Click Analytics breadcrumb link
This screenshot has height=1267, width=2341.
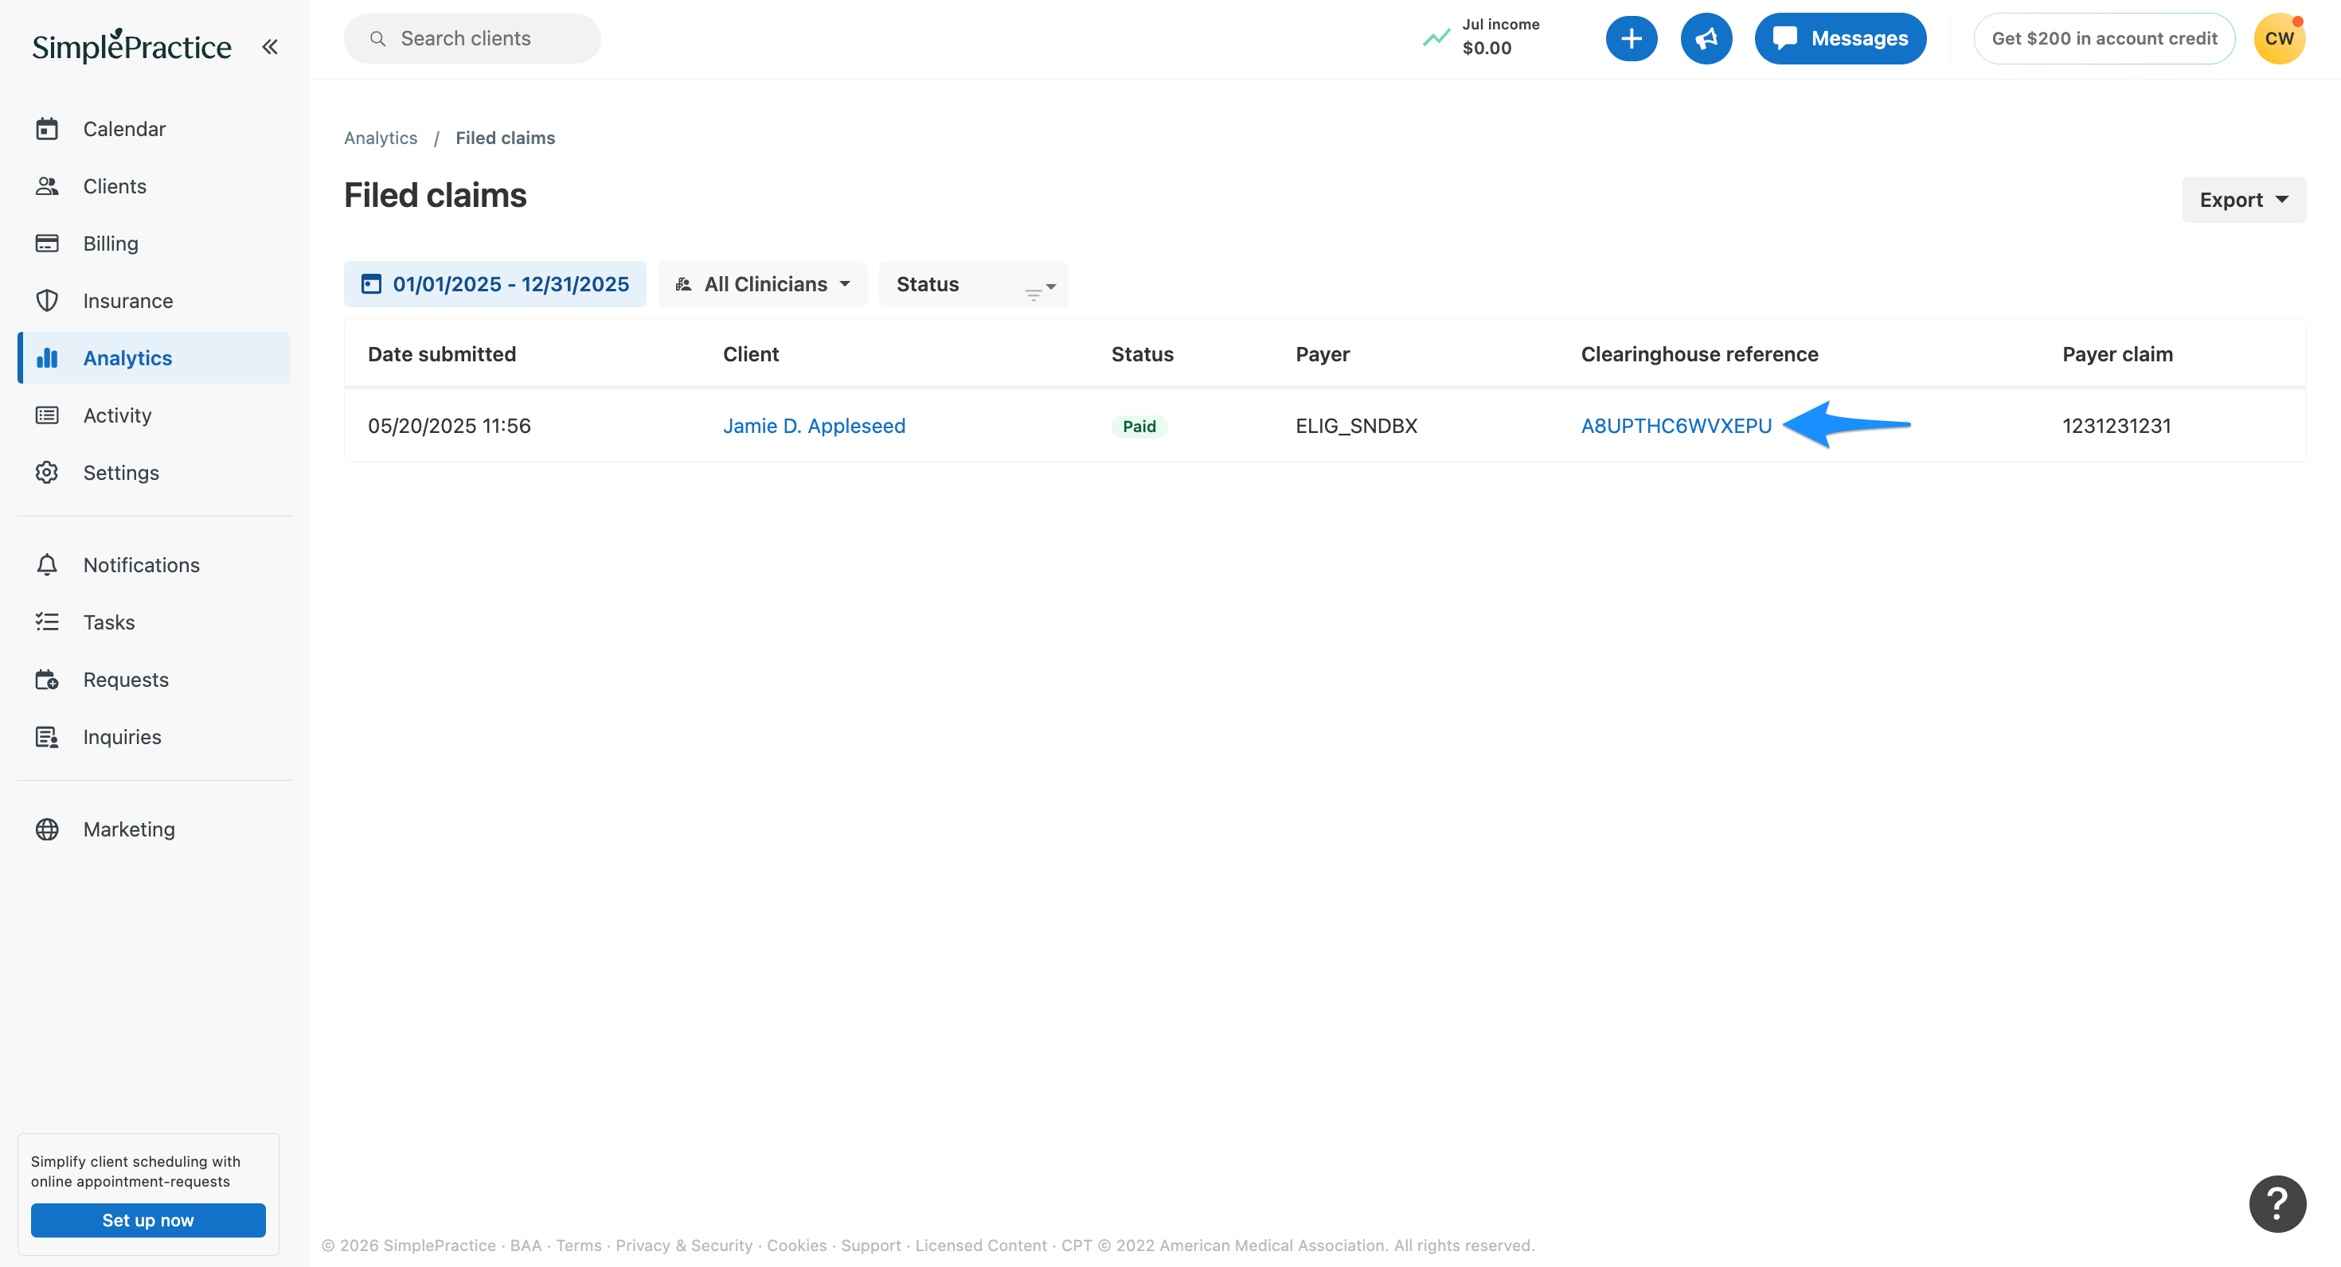coord(381,138)
